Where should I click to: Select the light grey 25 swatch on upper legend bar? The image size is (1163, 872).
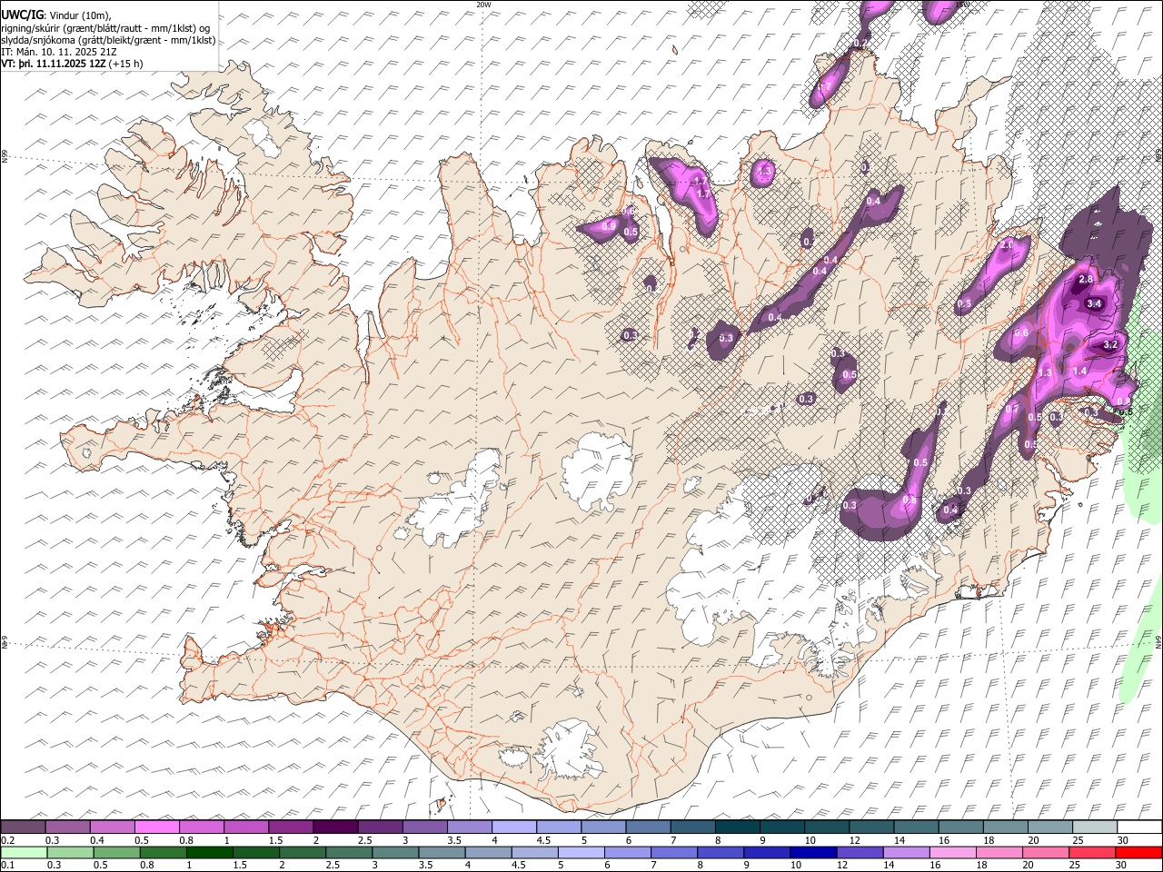(x=1095, y=827)
